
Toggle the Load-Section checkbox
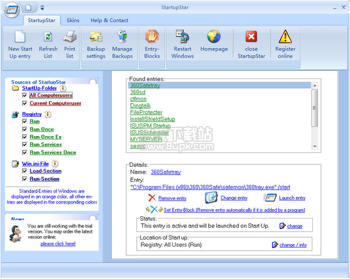click(x=24, y=171)
